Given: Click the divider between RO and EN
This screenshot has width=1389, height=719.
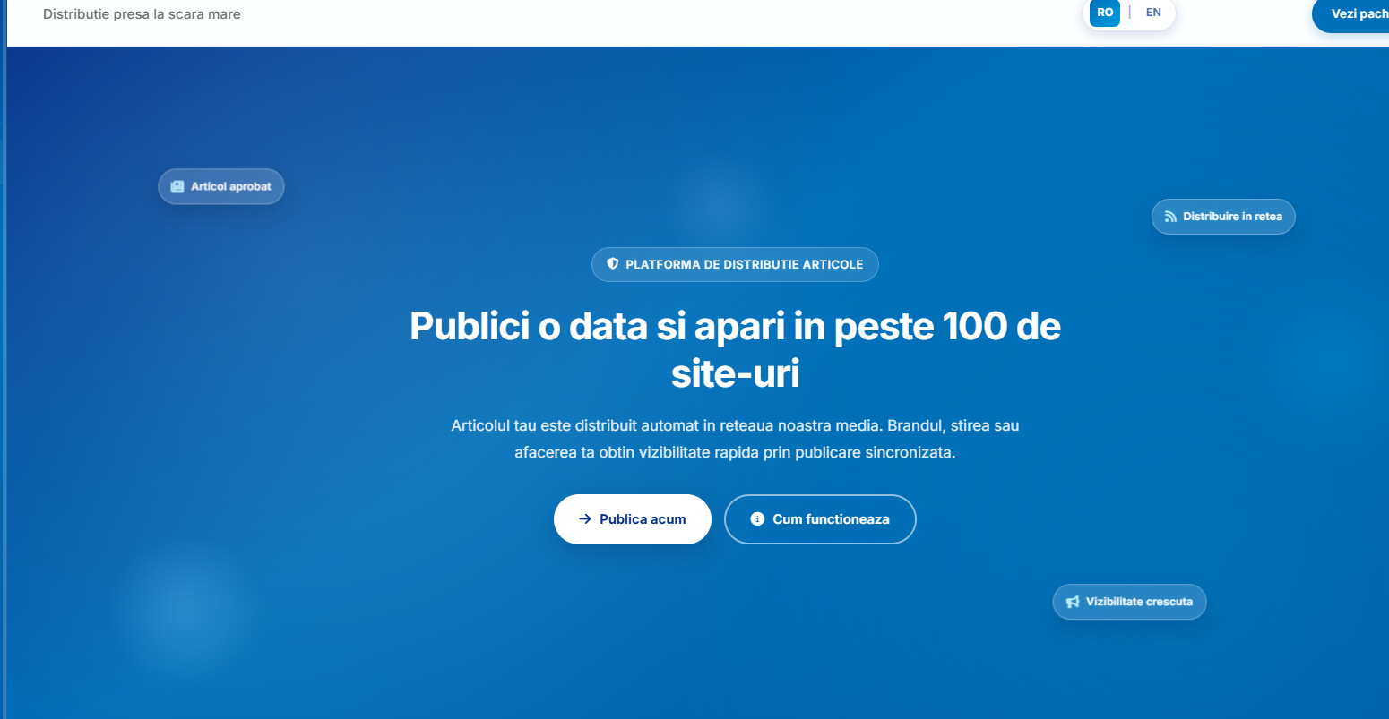Looking at the screenshot, I should coord(1129,13).
